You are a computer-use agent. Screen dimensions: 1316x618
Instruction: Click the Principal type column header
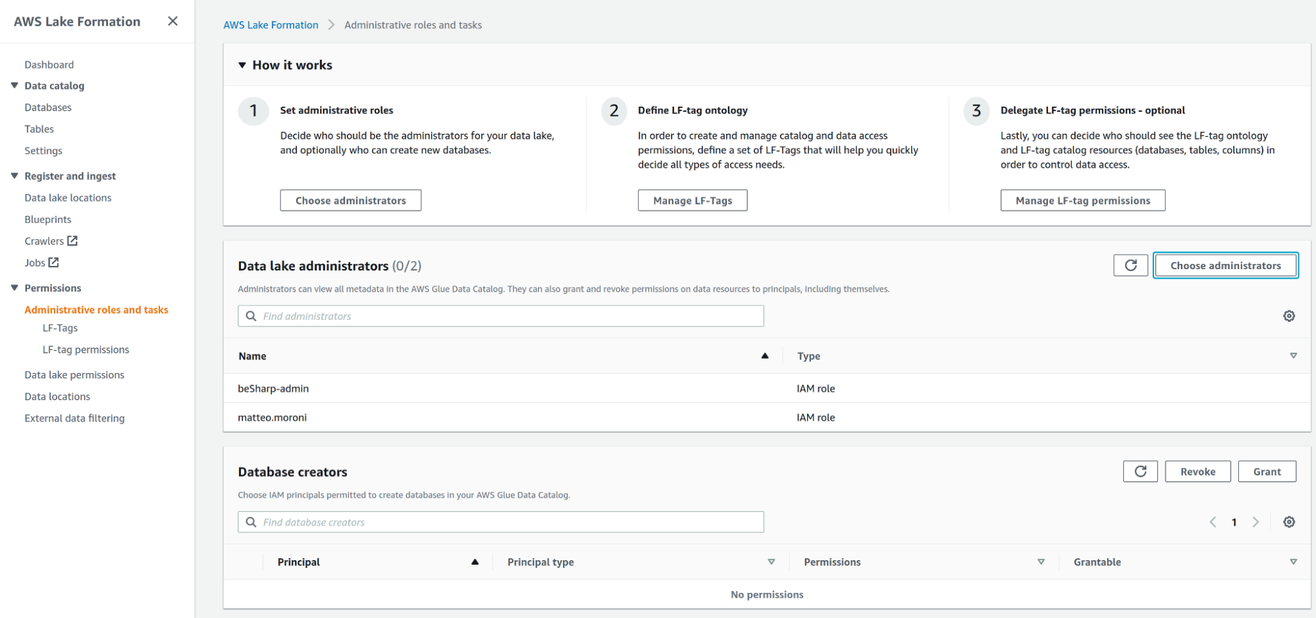(540, 561)
